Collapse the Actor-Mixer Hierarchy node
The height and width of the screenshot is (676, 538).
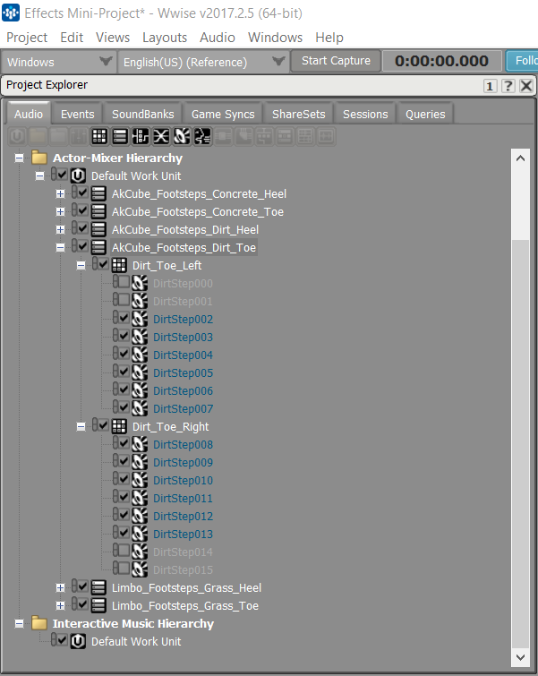19,158
